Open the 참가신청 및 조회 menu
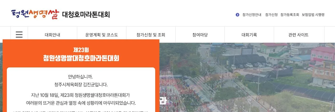The image size is (335, 112). coord(151,35)
